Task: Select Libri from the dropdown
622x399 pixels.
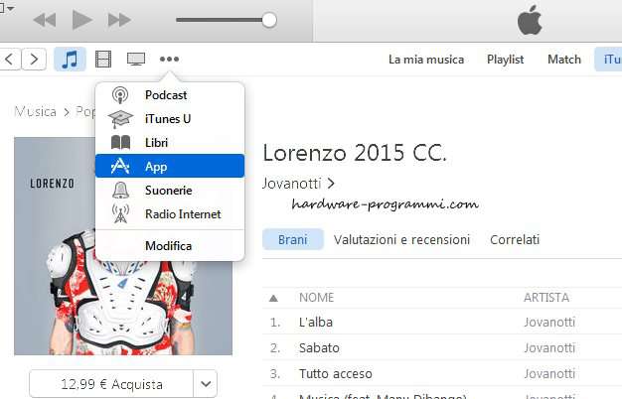Action: [170, 142]
